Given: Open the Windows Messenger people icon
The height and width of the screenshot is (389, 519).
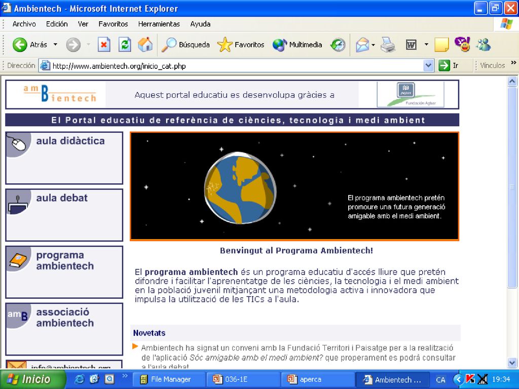Looking at the screenshot, I should point(483,45).
